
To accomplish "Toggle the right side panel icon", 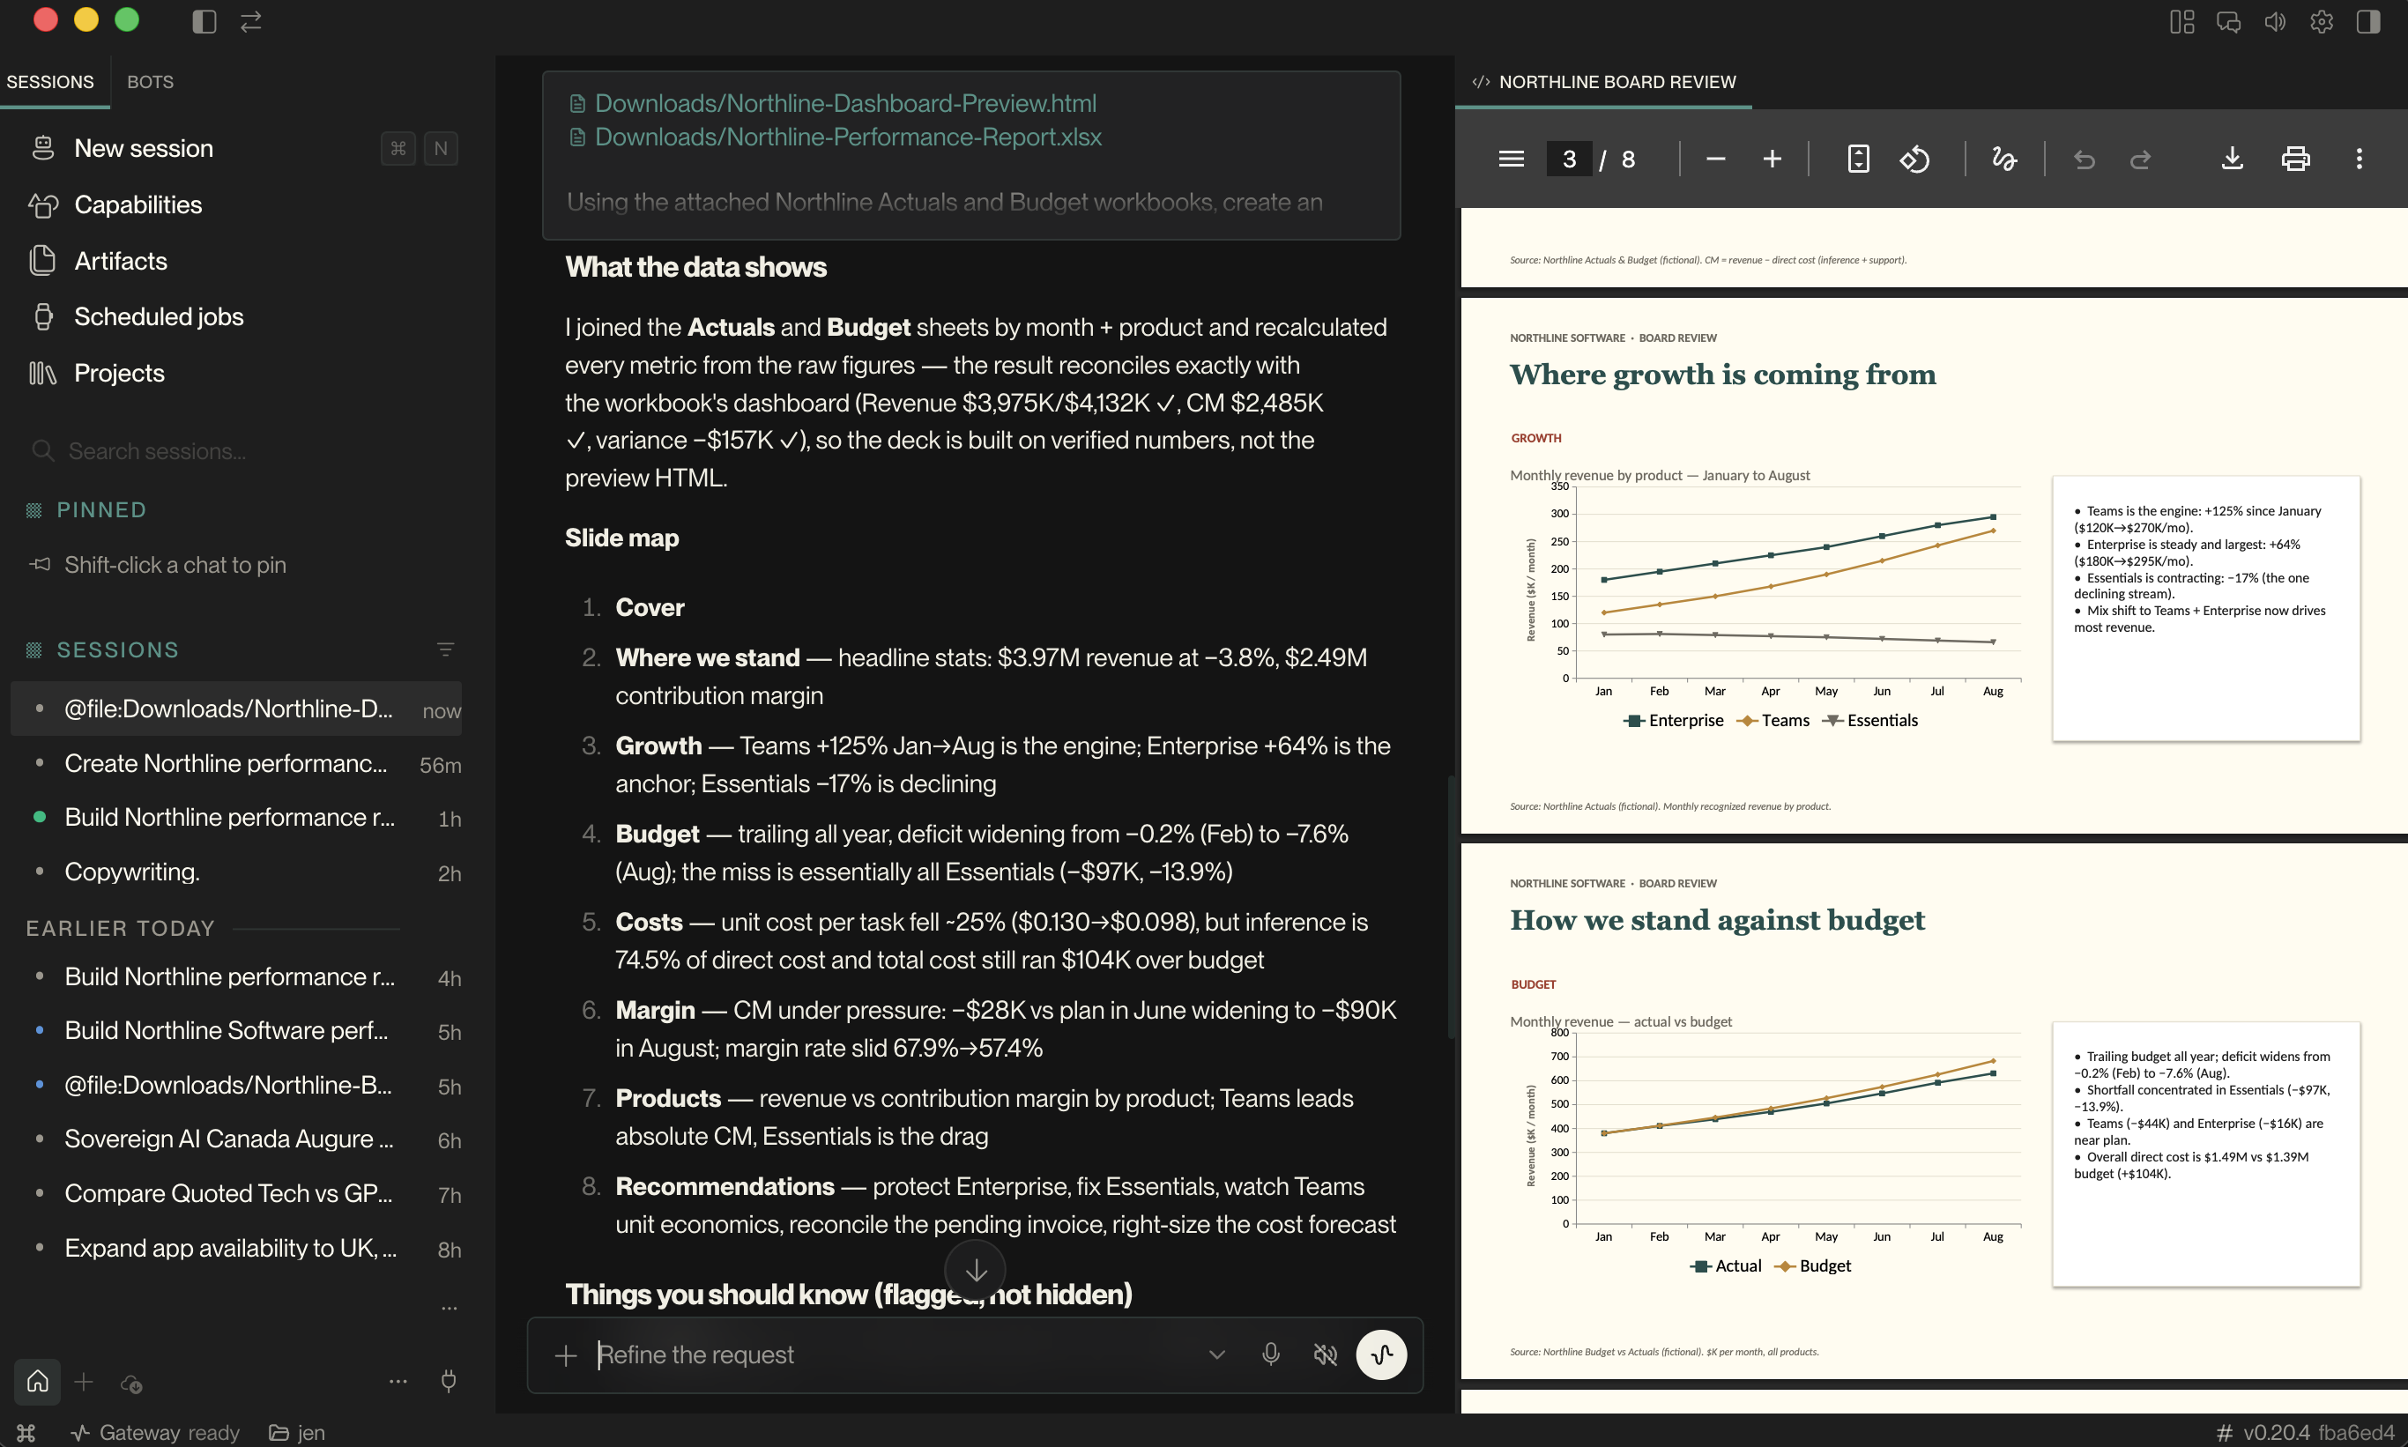I will click(x=2368, y=21).
